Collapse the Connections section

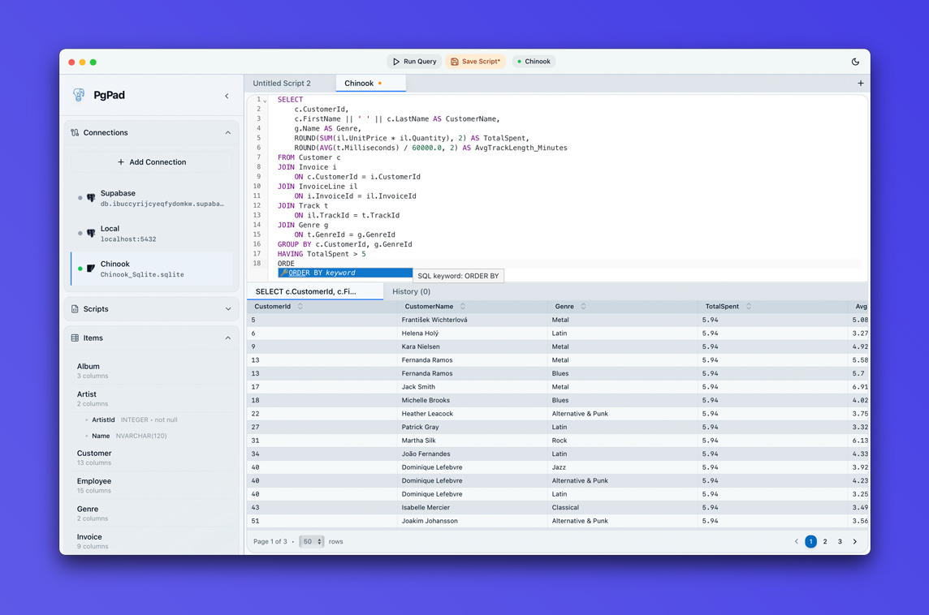[227, 133]
